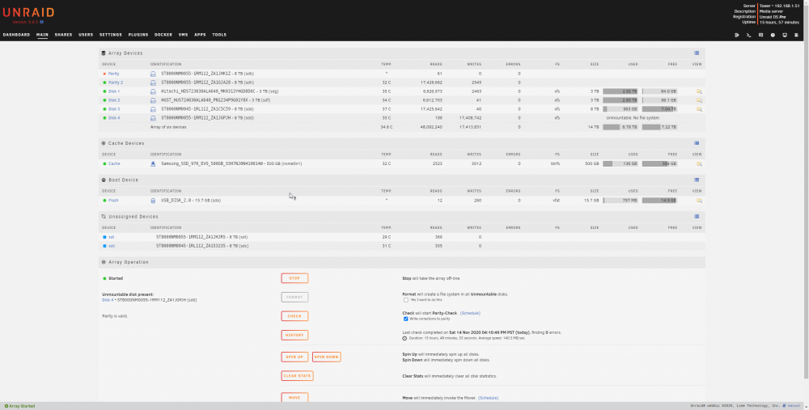This screenshot has width=809, height=410.
Task: Open the web Terminal icon
Action: 748,35
